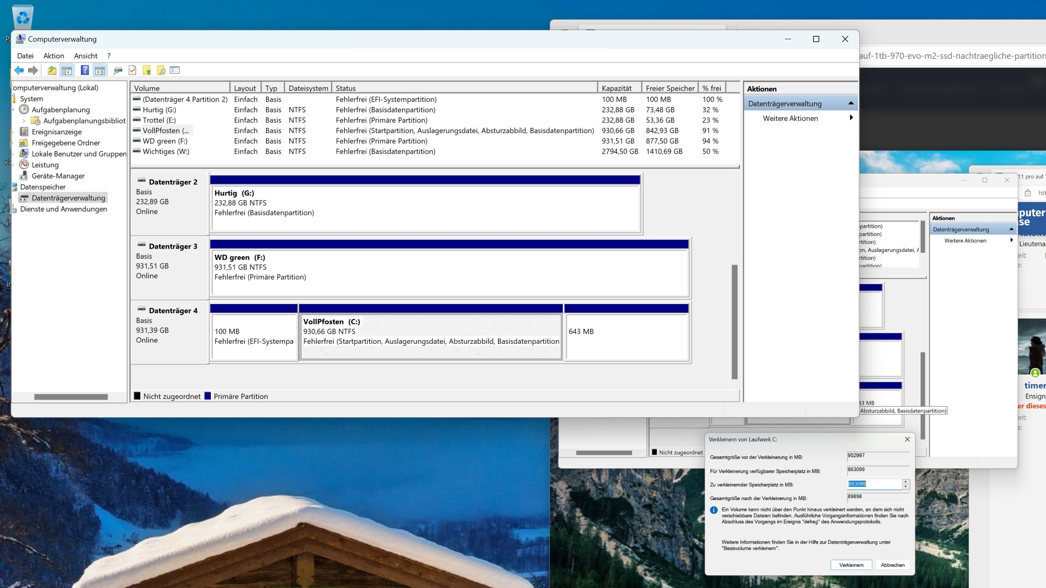Click the folder Up-one-level toolbar icon
This screenshot has width=1046, height=588.
point(52,70)
